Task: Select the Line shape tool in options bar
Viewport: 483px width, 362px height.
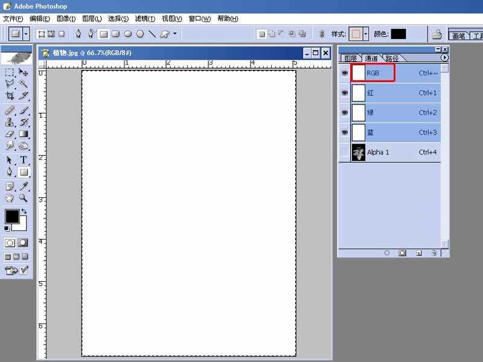Action: click(152, 34)
